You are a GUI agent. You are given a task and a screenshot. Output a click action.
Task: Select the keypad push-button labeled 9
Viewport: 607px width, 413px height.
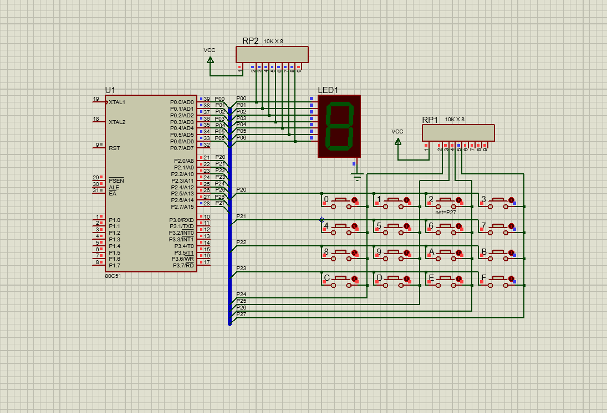point(393,255)
